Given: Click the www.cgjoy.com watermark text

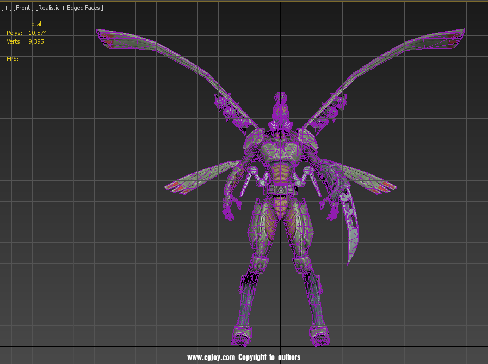Looking at the screenshot, I should [x=211, y=357].
